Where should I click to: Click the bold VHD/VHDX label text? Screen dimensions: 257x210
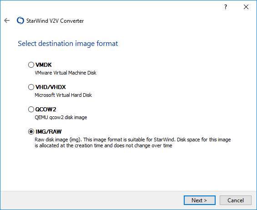50,87
